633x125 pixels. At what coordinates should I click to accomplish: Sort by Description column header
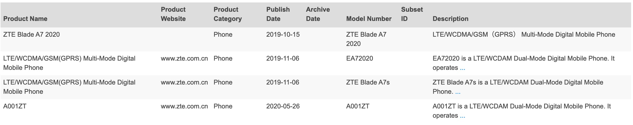coord(450,19)
